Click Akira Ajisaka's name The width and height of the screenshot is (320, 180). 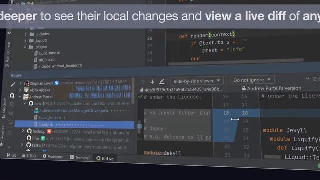click(40, 90)
